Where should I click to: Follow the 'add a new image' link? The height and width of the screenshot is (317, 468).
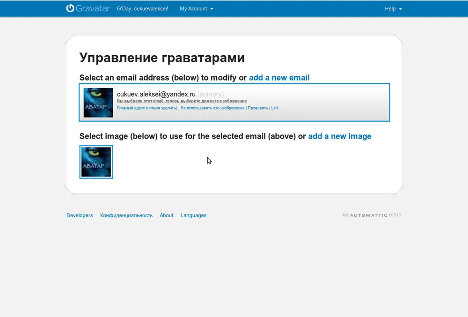(339, 136)
